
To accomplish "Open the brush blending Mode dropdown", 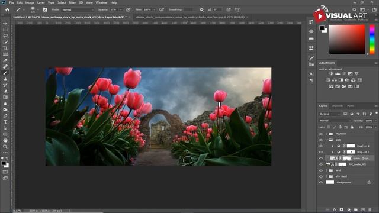I will (78, 9).
